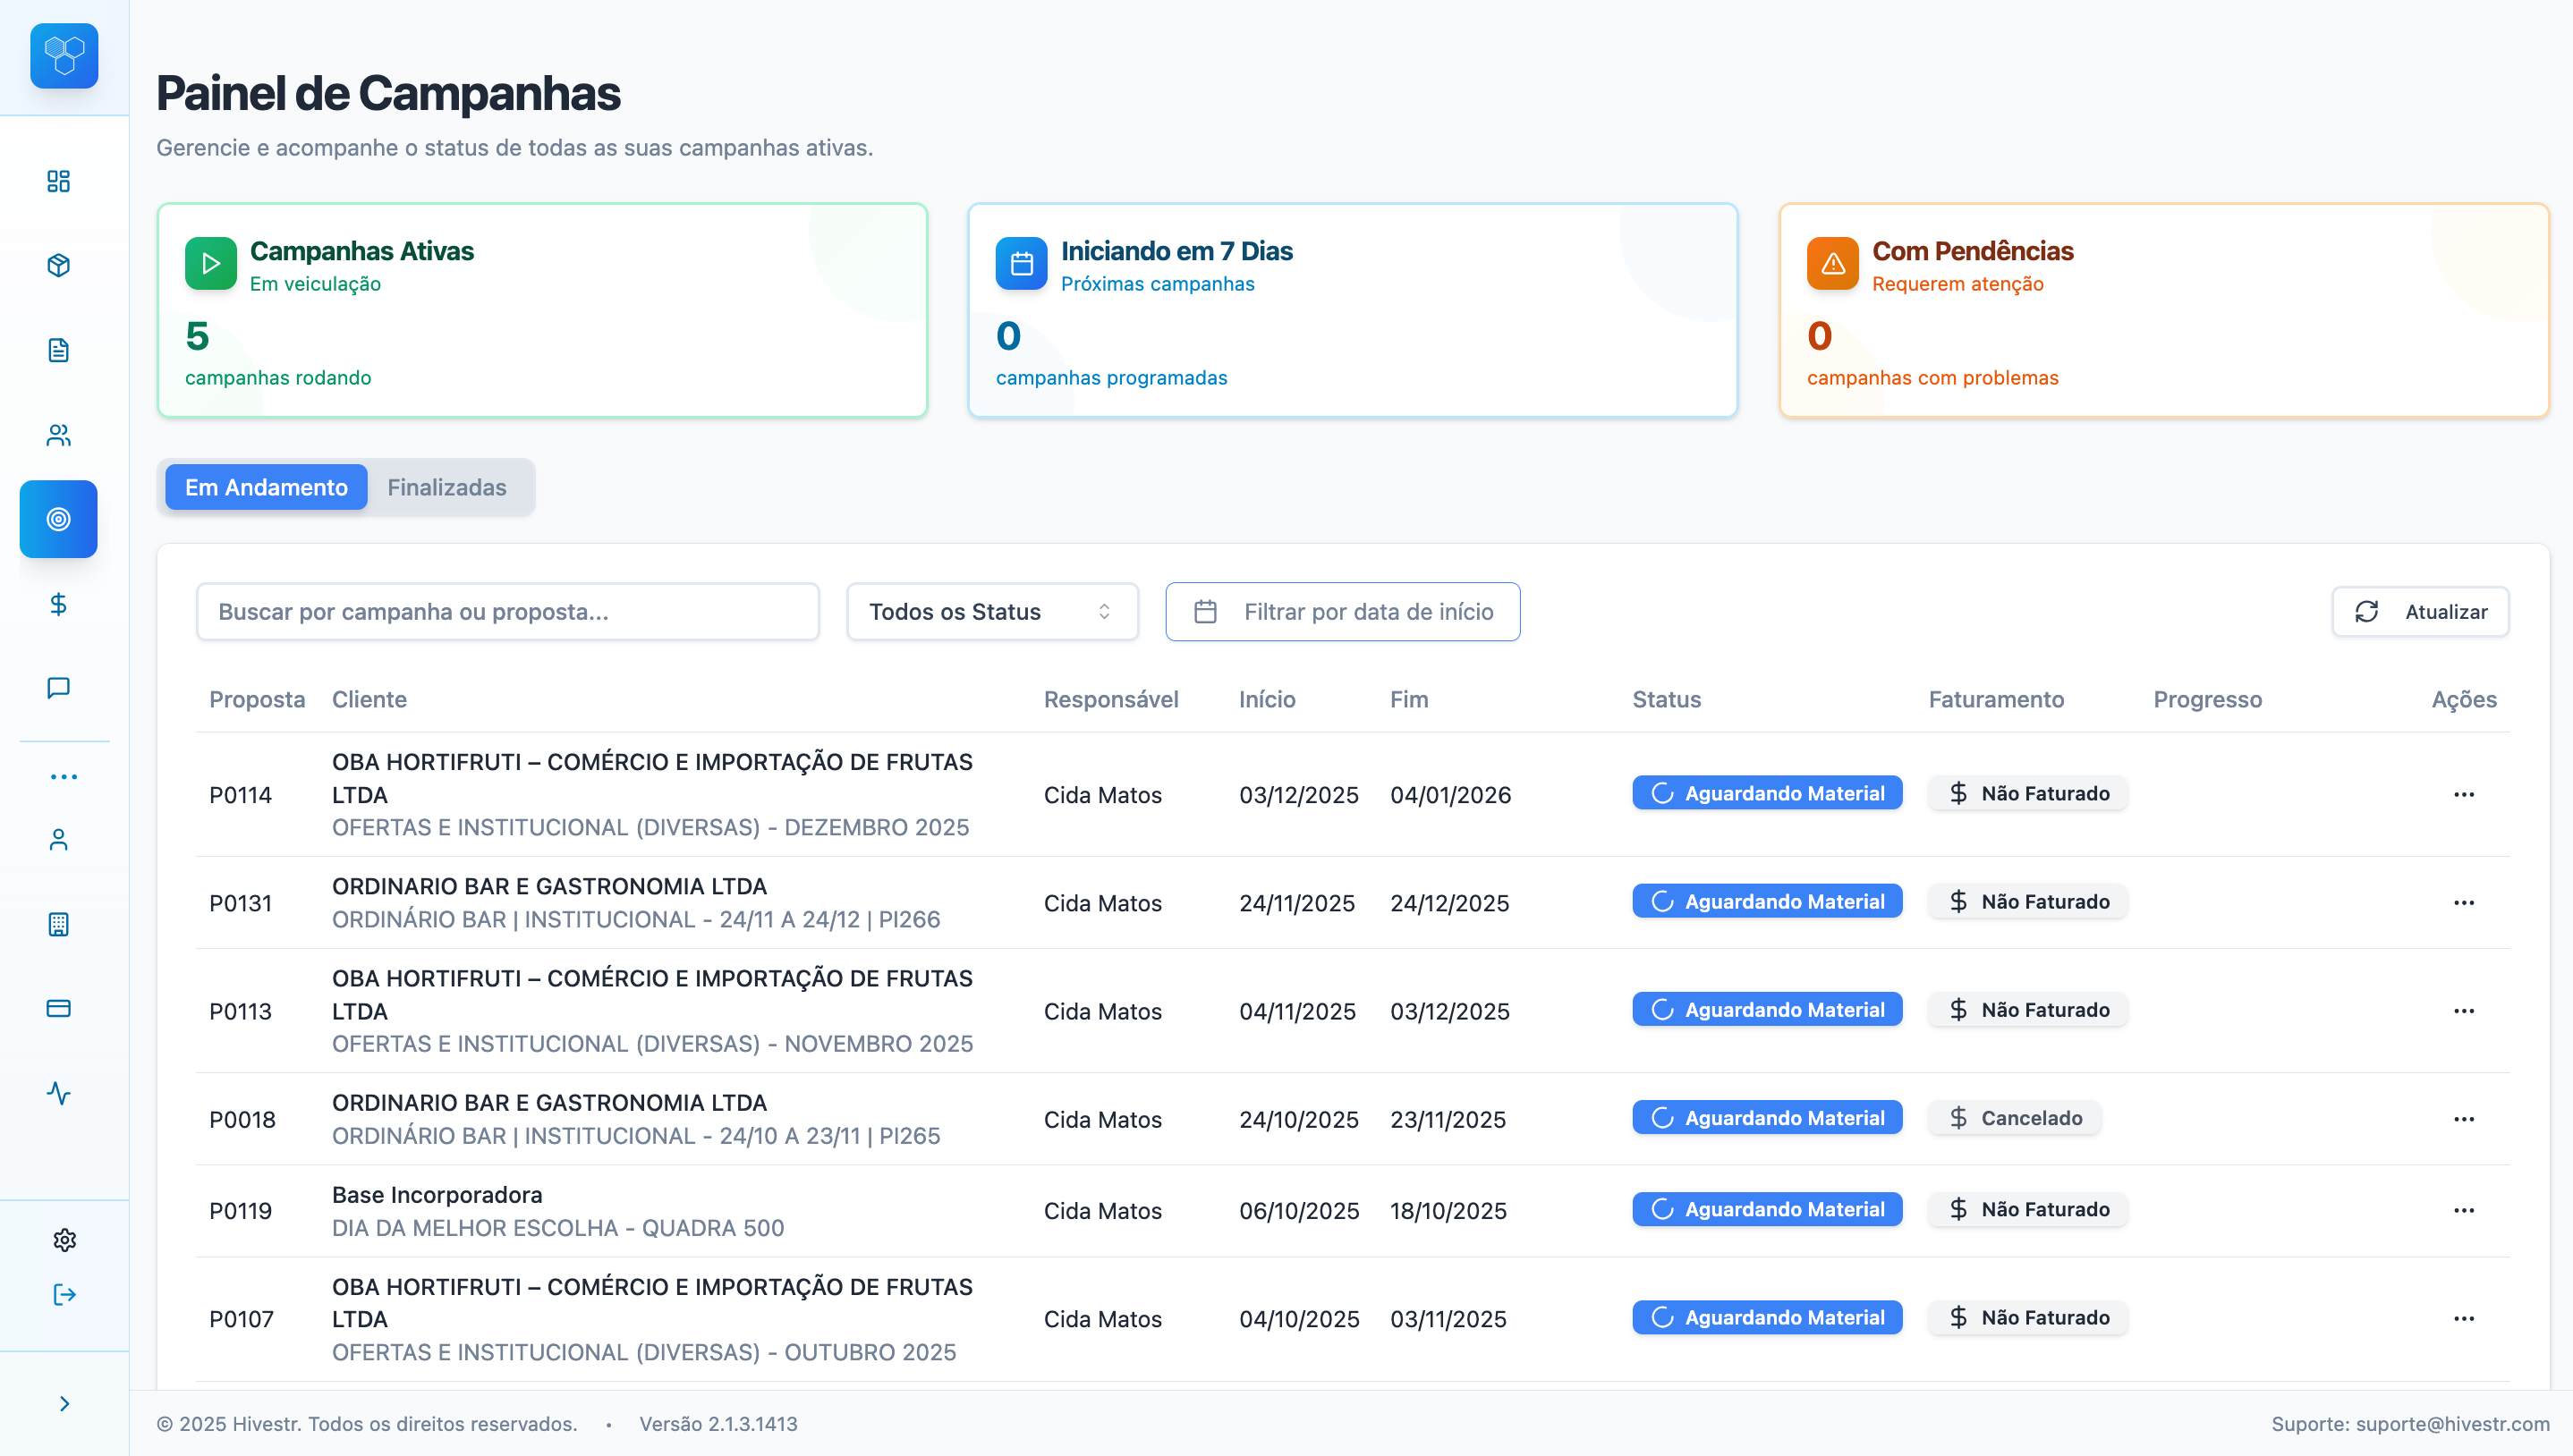
Task: Click the package box sidebar icon
Action: (58, 265)
